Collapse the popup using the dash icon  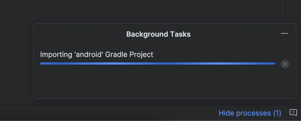(284, 33)
